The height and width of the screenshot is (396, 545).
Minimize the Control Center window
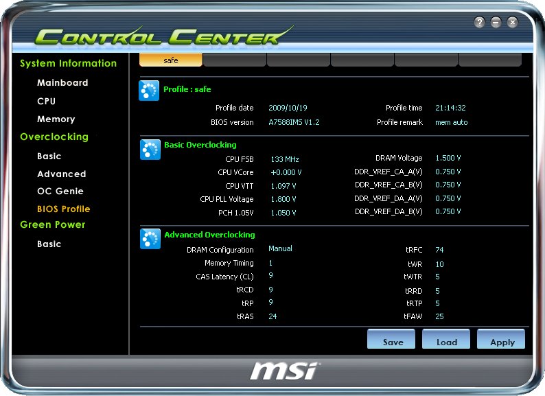(x=496, y=23)
